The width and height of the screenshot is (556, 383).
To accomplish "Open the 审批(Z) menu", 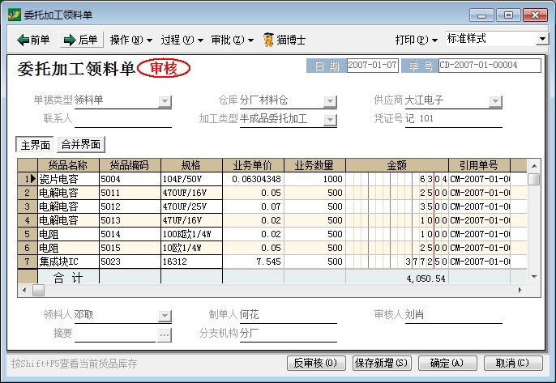I will click(233, 40).
